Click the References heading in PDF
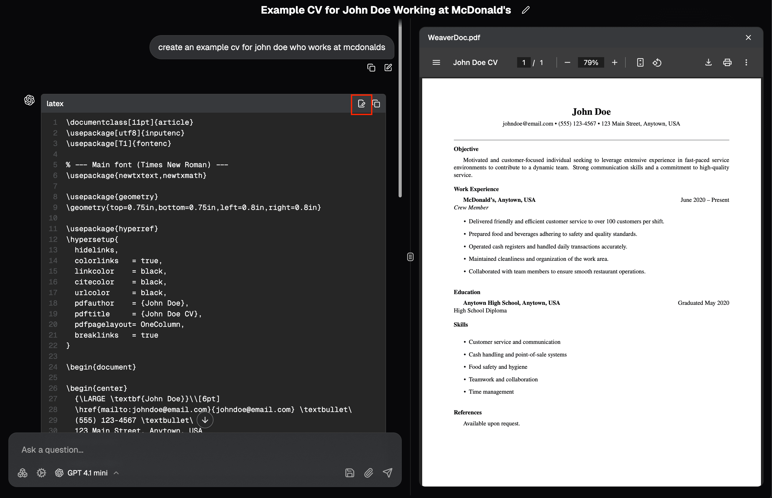772x498 pixels. (x=468, y=412)
